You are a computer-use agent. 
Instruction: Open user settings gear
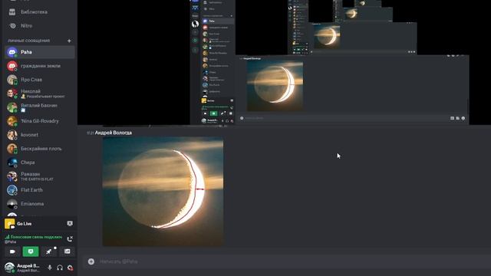tap(70, 268)
